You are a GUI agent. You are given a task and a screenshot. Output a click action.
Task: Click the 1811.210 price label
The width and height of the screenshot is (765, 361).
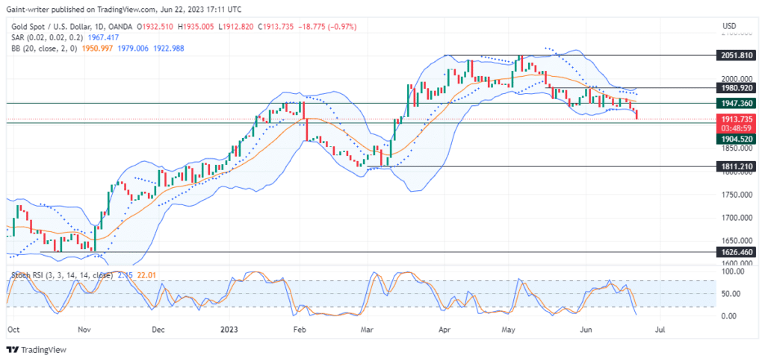[x=736, y=166]
